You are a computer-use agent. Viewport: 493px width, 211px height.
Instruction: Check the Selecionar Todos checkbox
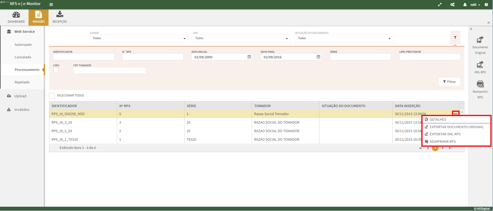click(52, 96)
